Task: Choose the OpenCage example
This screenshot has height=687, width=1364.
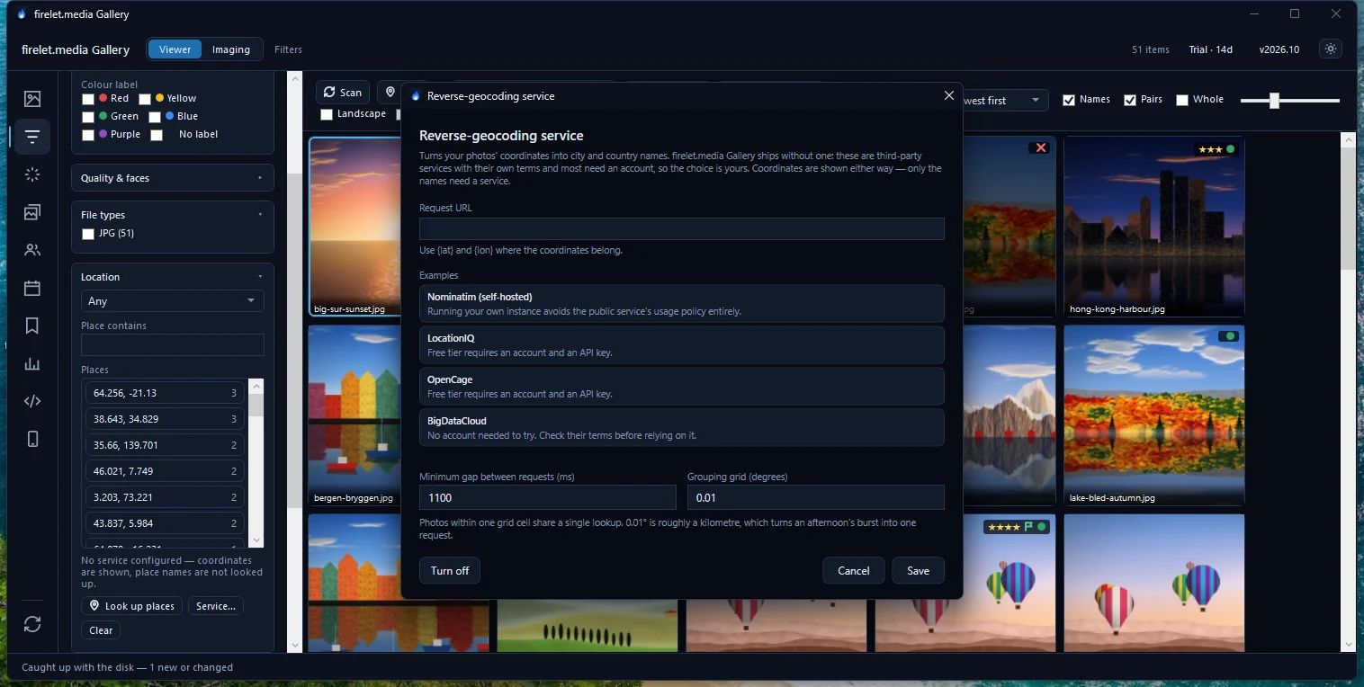Action: click(682, 387)
